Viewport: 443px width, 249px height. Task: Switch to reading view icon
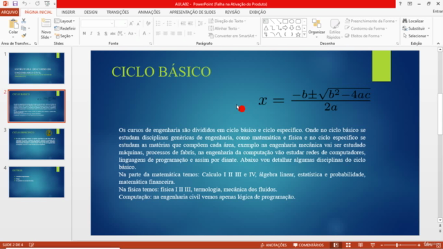(360, 245)
